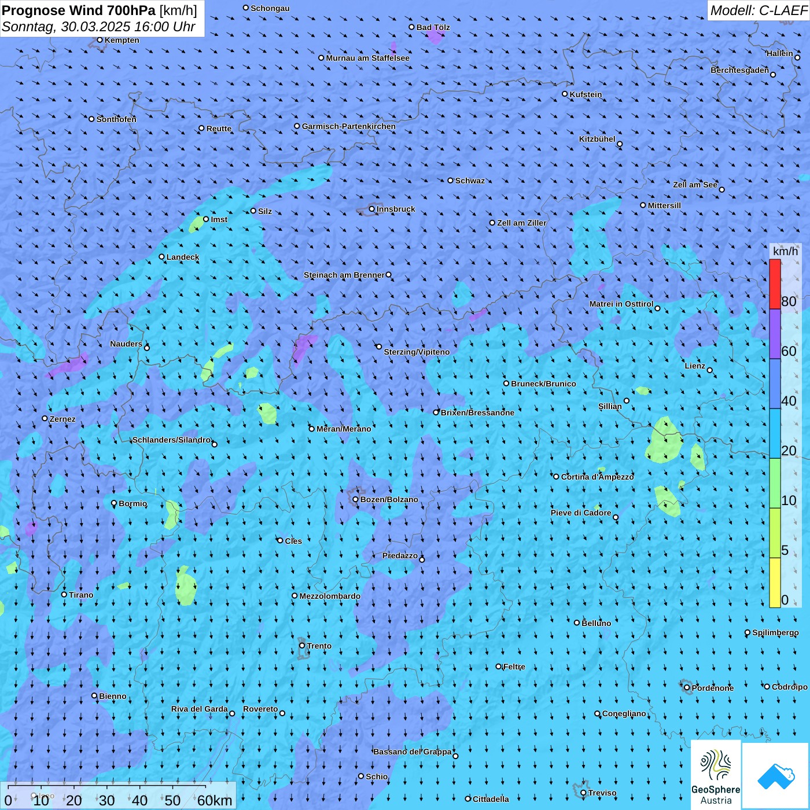Click the 'Sterzing/Vipiteno' label
This screenshot has width=810, height=810.
417,352
